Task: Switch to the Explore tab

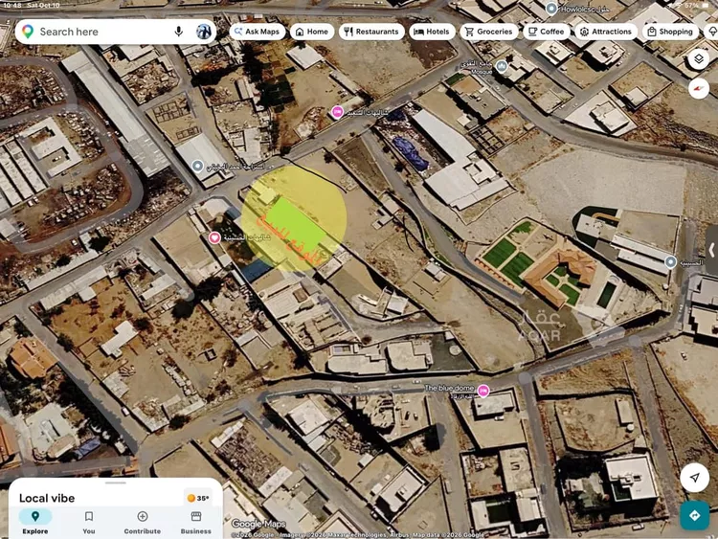Action: coord(35,522)
